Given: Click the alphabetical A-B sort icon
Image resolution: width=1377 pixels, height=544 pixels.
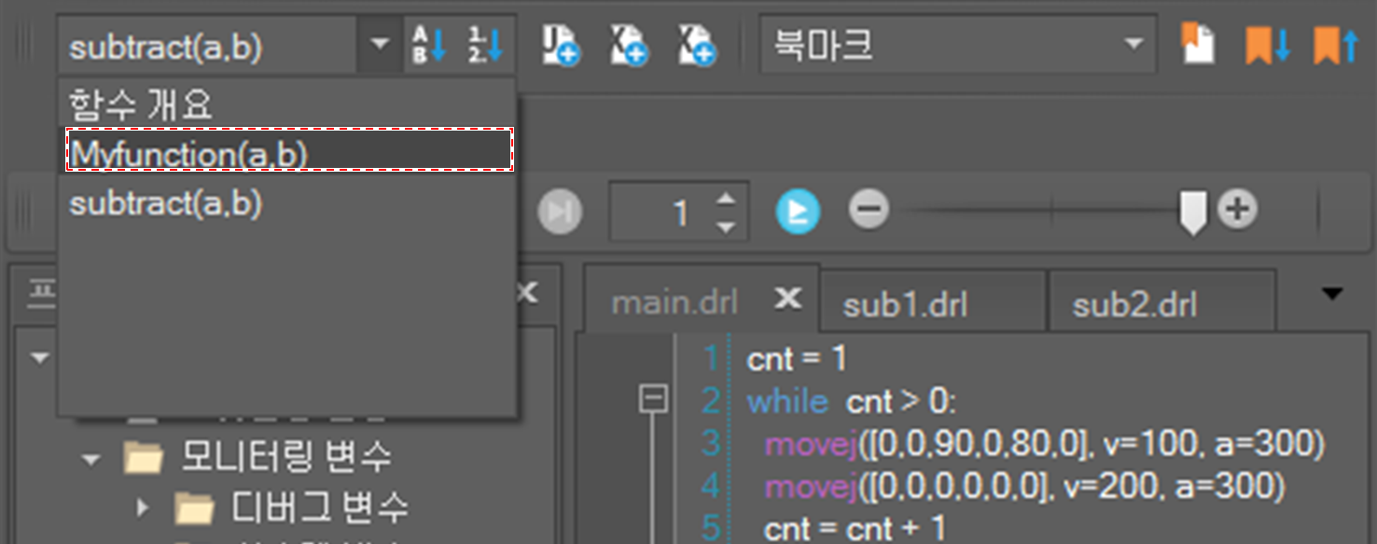Looking at the screenshot, I should pyautogui.click(x=430, y=45).
